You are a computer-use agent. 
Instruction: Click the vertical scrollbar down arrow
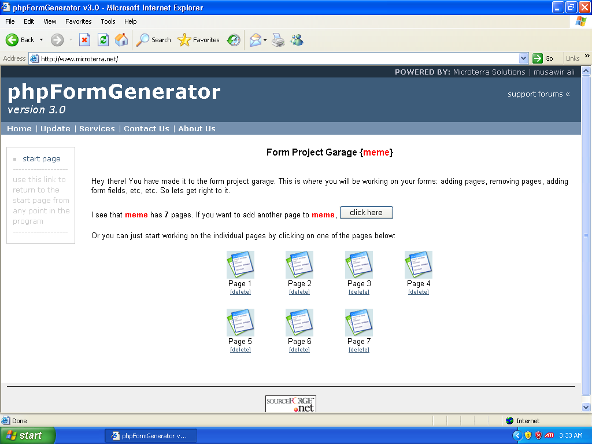[x=586, y=407]
